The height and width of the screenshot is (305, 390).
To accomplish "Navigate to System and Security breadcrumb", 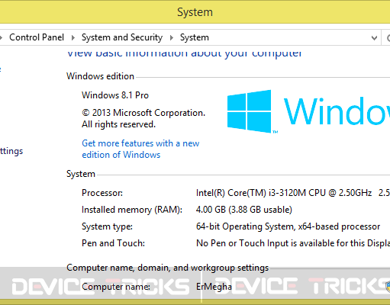I will coord(122,37).
